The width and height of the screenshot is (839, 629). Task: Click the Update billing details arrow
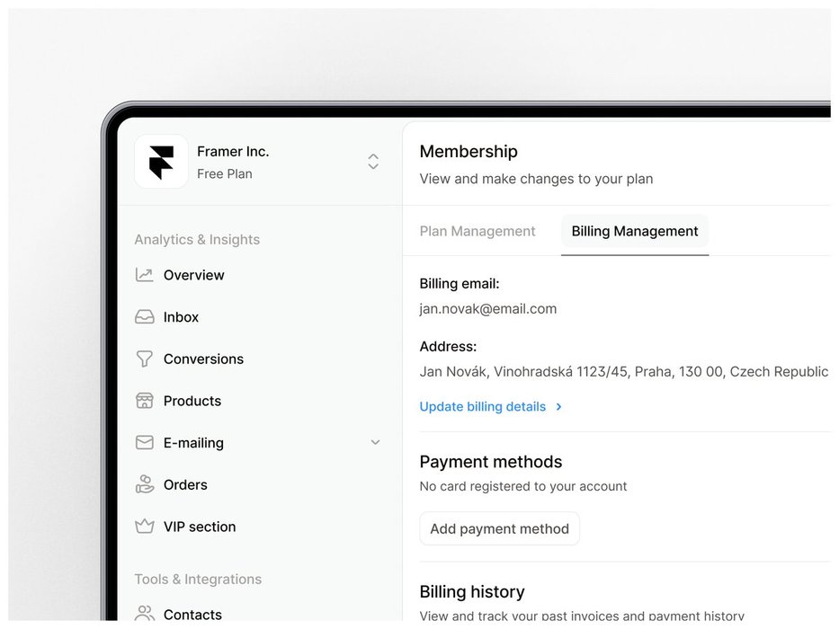coord(559,406)
